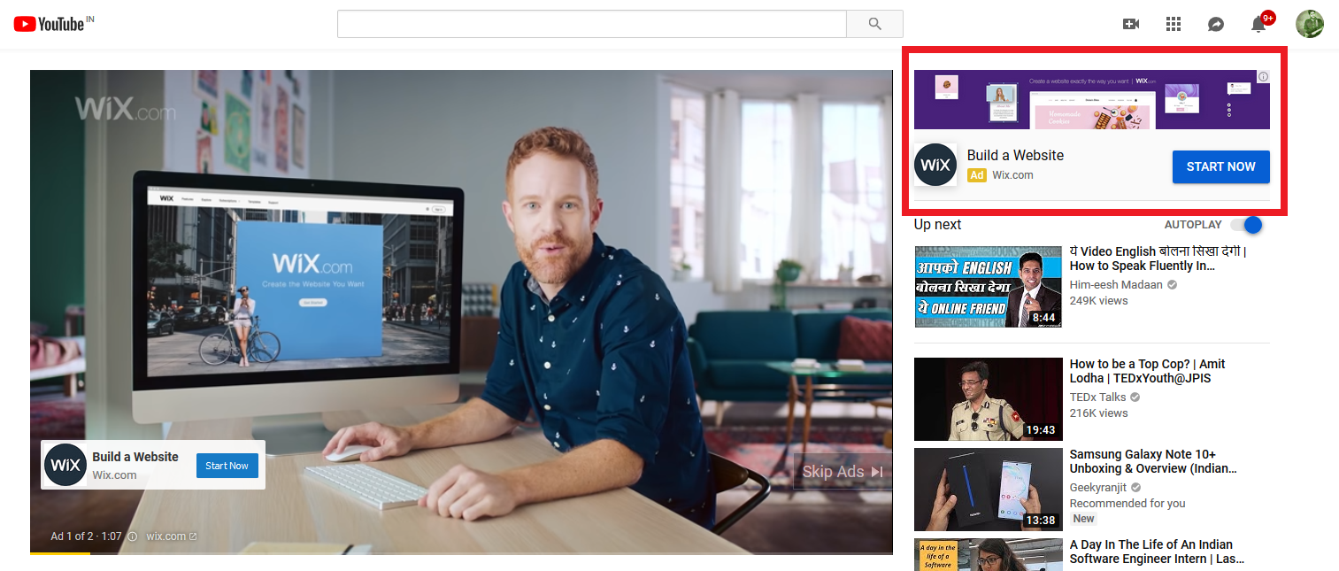This screenshot has height=571, width=1339.
Task: Click the 8:44 duration label
Action: 1044,318
